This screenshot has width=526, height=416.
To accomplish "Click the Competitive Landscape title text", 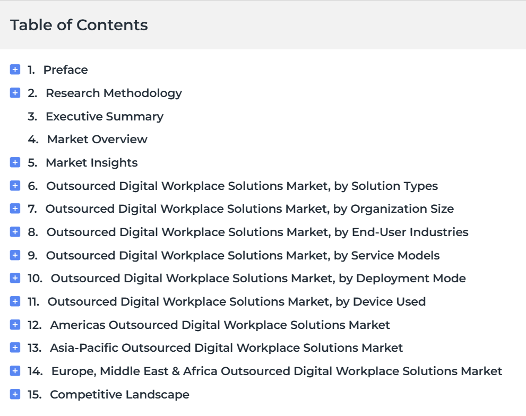I will coord(119,394).
